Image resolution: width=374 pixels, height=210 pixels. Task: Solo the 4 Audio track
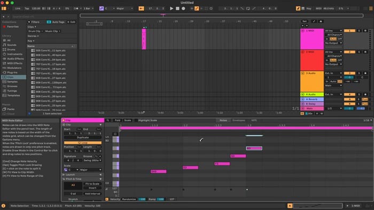point(359,94)
